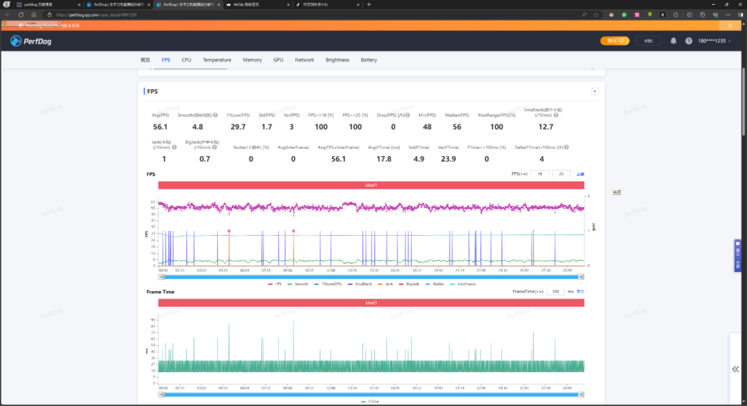Open the notification bell

[673, 41]
